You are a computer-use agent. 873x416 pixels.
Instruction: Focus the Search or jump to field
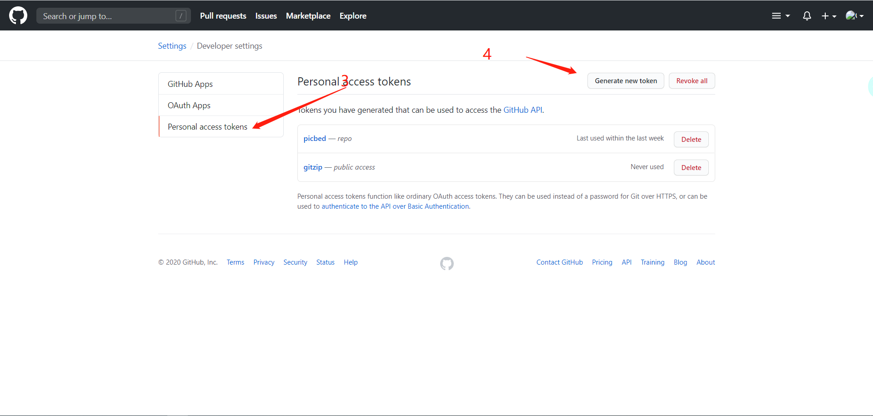click(x=114, y=16)
